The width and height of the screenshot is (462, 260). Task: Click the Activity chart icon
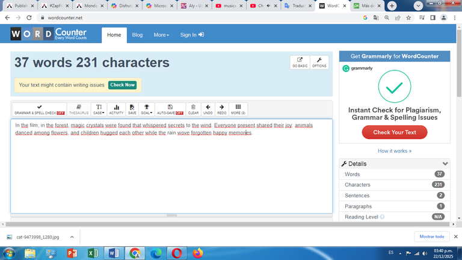[x=116, y=110]
